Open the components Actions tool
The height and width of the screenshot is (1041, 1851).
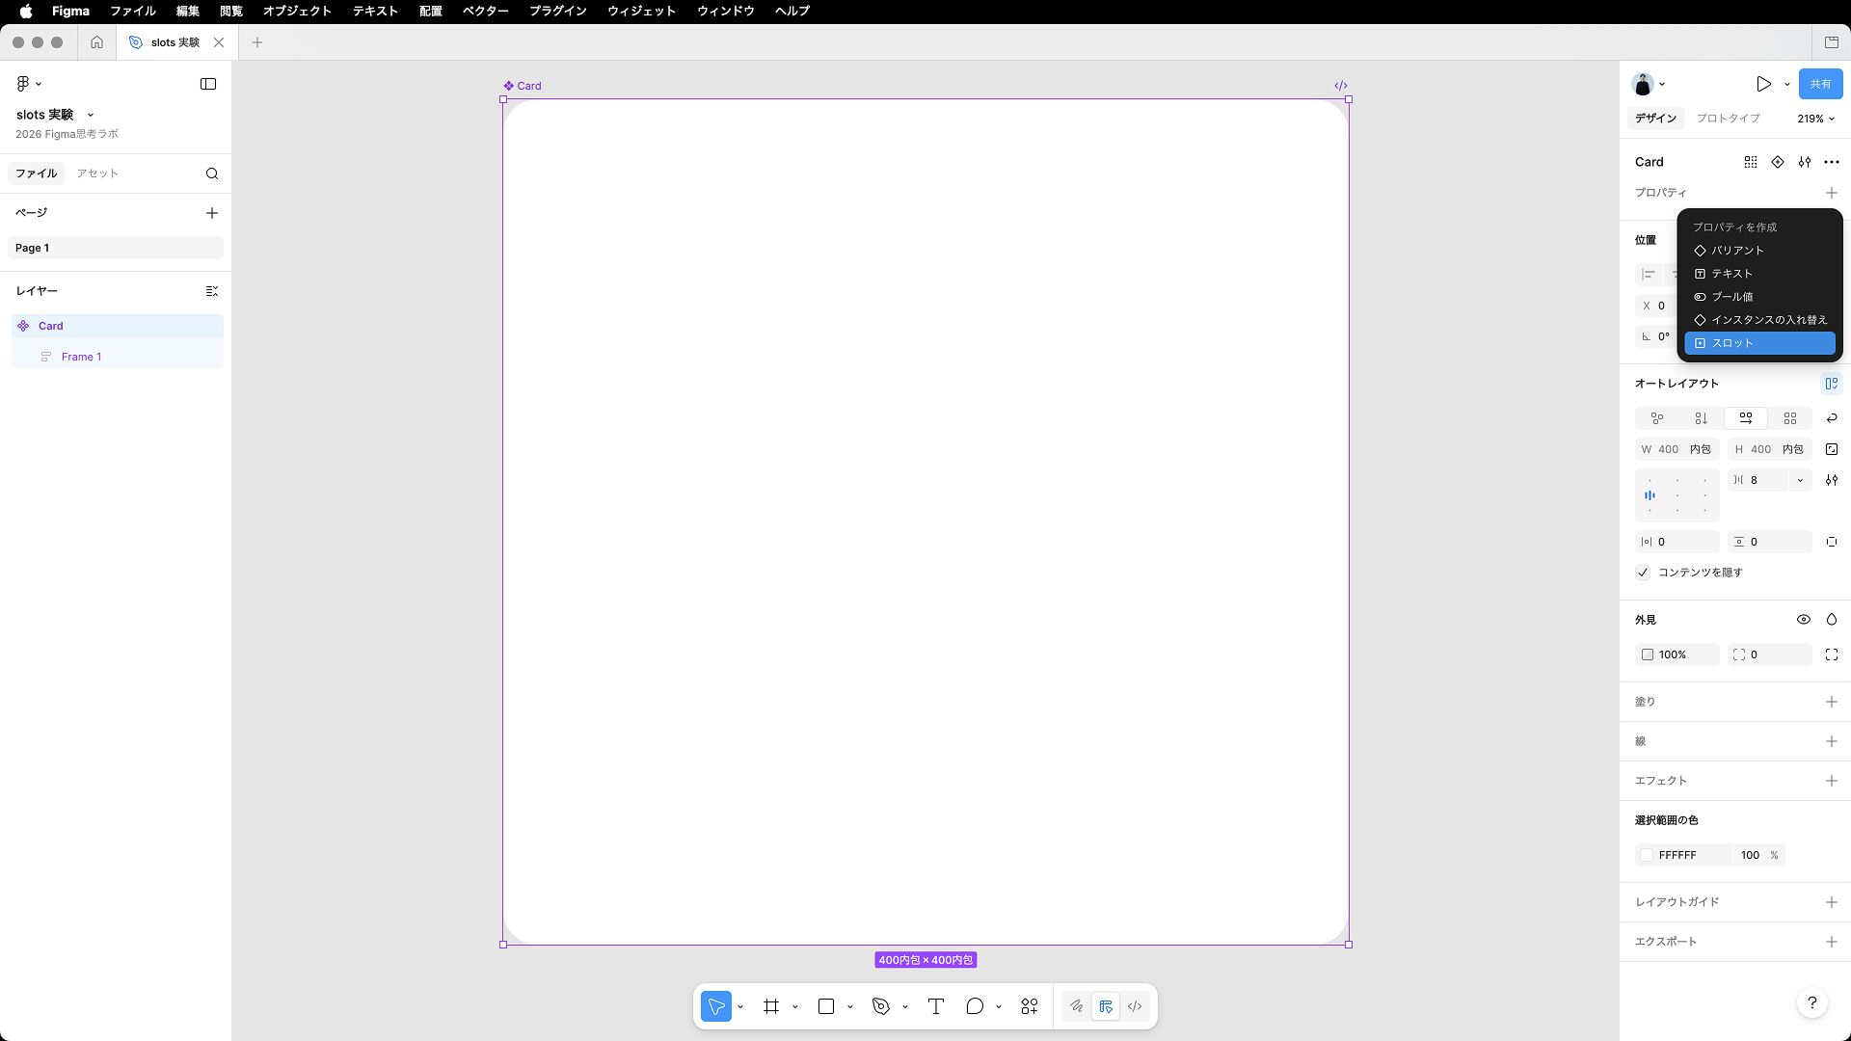(x=1030, y=1006)
